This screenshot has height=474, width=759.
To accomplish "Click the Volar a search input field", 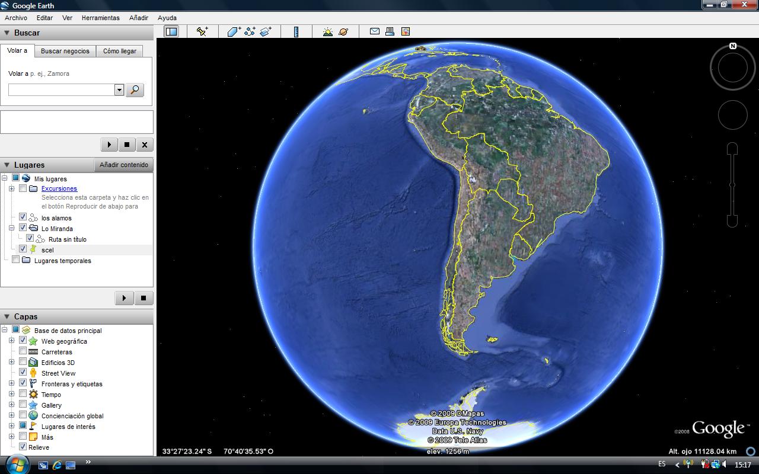I will click(x=62, y=89).
